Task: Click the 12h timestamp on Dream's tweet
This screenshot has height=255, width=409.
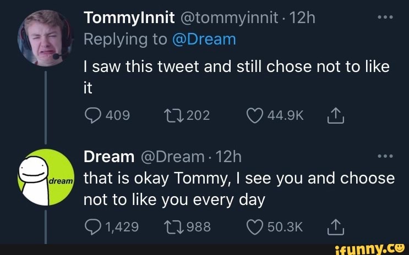Action: [x=226, y=157]
